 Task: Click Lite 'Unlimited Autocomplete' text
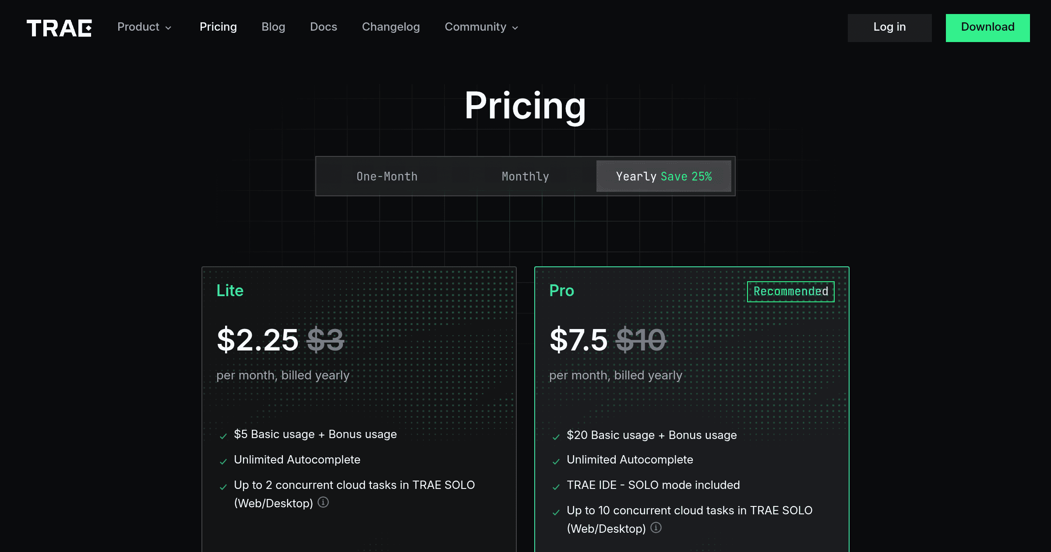297,460
